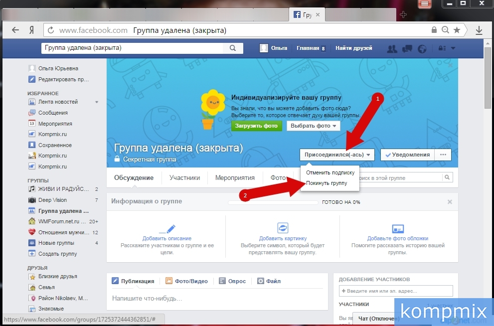Image resolution: width=494 pixels, height=326 pixels.
Task: Open the three-dots group options menu
Action: click(443, 155)
